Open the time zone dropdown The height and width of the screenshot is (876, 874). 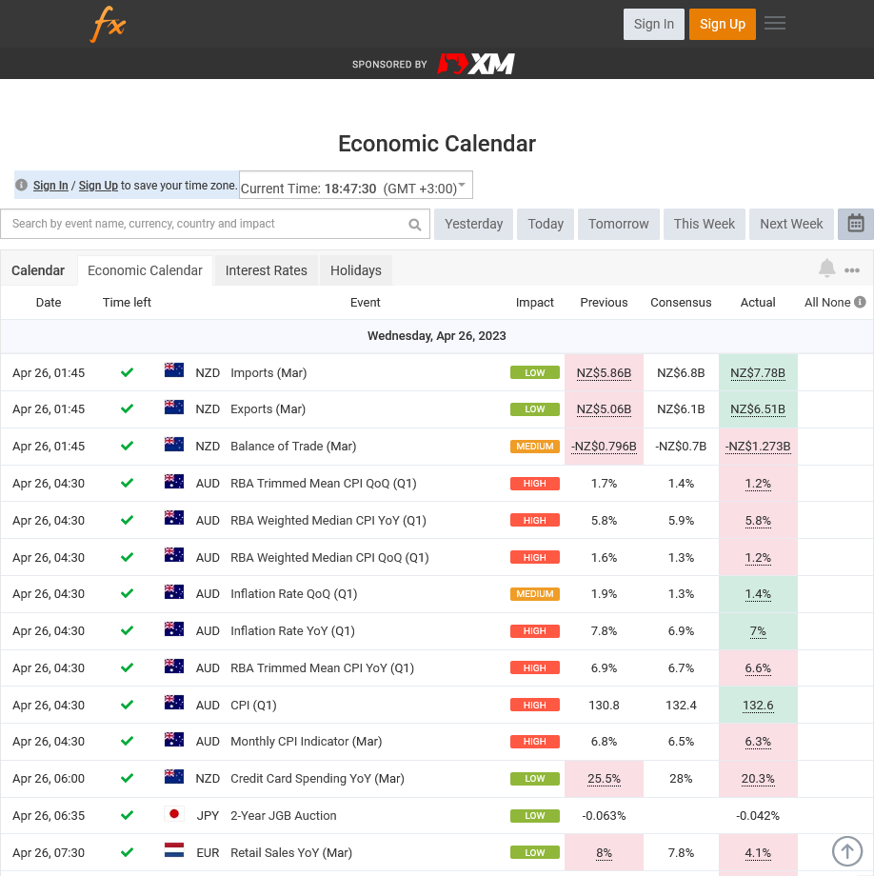[x=463, y=185]
